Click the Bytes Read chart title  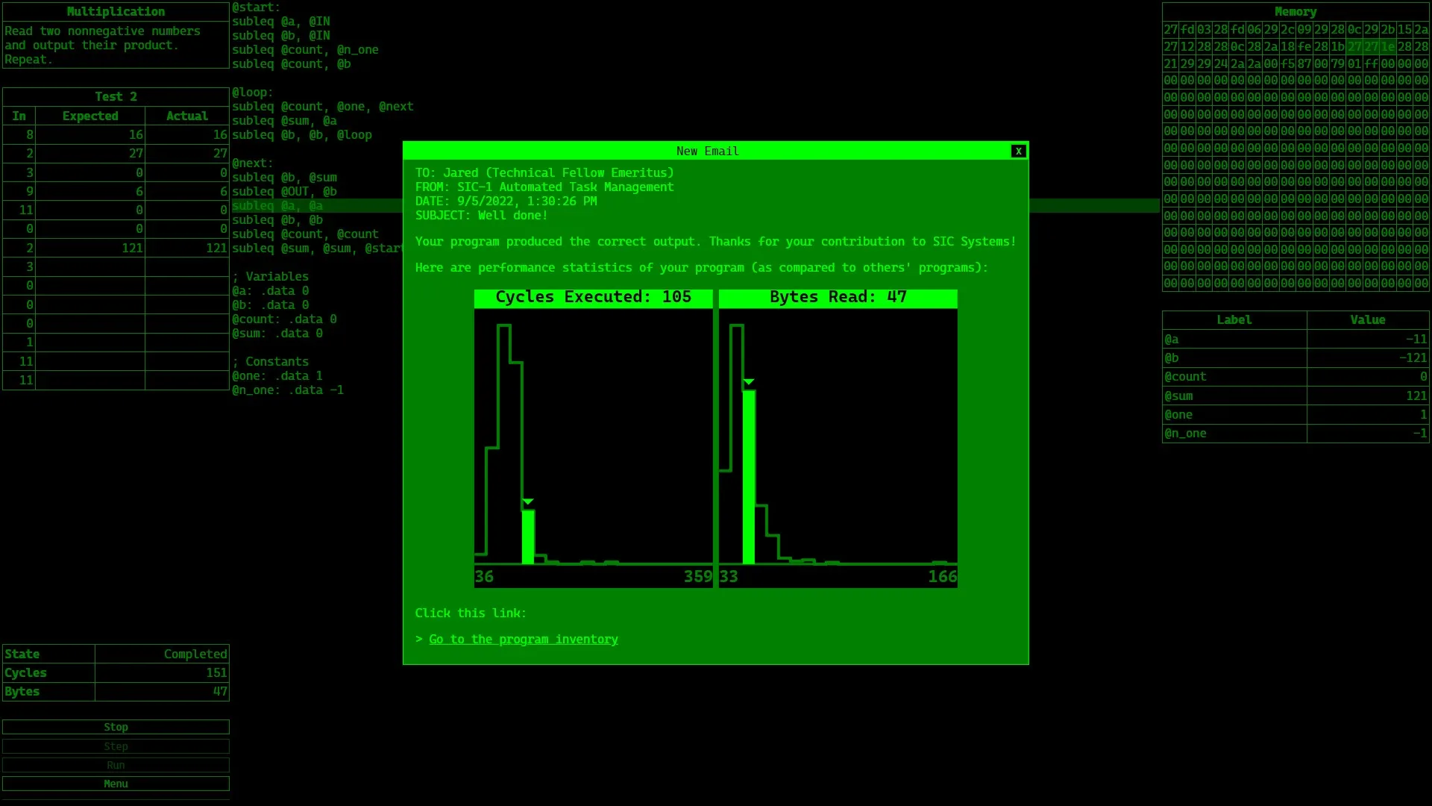click(x=838, y=297)
